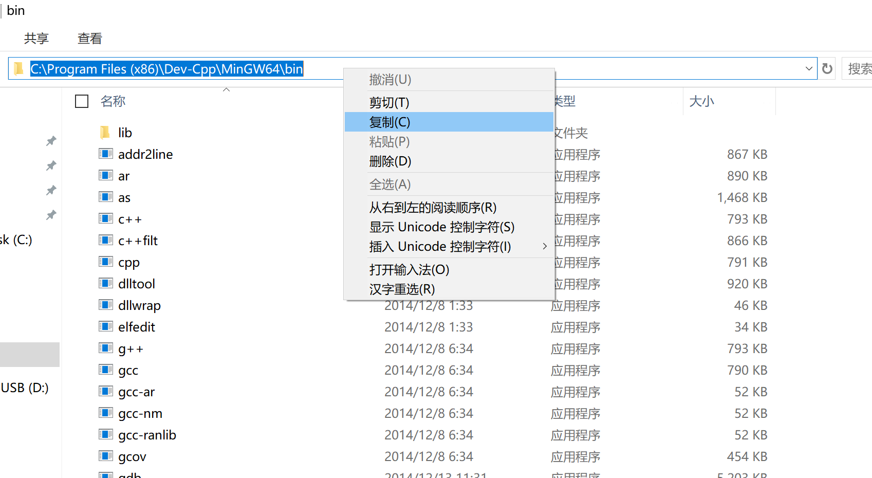Select the addr2line application

(x=145, y=154)
